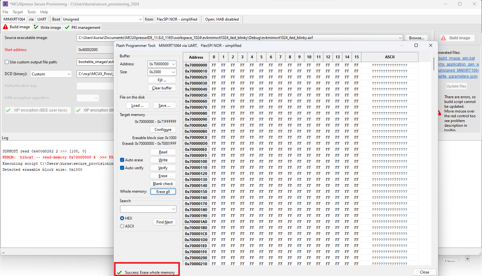This screenshot has width=482, height=276.
Task: Open the write_parameters.json link
Action: pyautogui.click(x=458, y=76)
